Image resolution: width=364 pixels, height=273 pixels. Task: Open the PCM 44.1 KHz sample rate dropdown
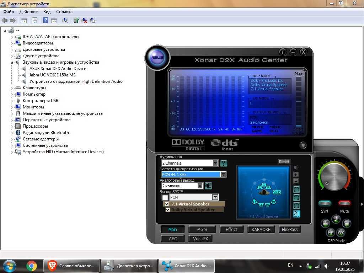click(223, 174)
